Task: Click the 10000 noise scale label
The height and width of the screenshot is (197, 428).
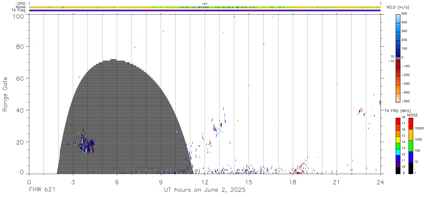Action: click(419, 128)
